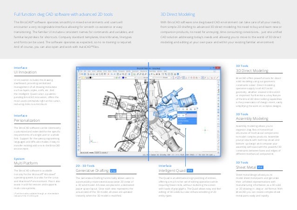
Task: Click the 'Intelligent Quad' heading
Action: coord(172,171)
